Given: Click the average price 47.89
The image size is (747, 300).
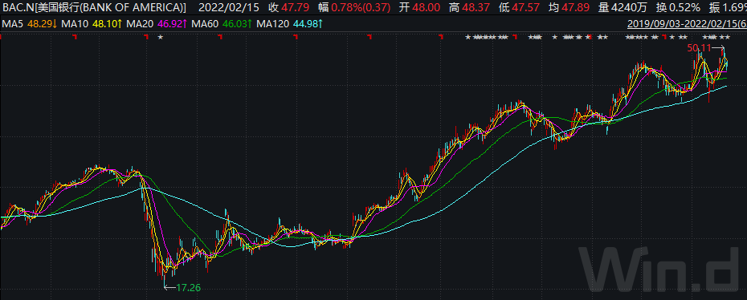Looking at the screenshot, I should pos(576,7).
